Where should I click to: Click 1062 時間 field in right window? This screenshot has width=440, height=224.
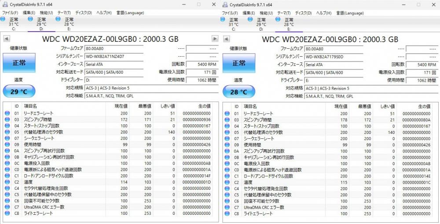(x=422, y=80)
